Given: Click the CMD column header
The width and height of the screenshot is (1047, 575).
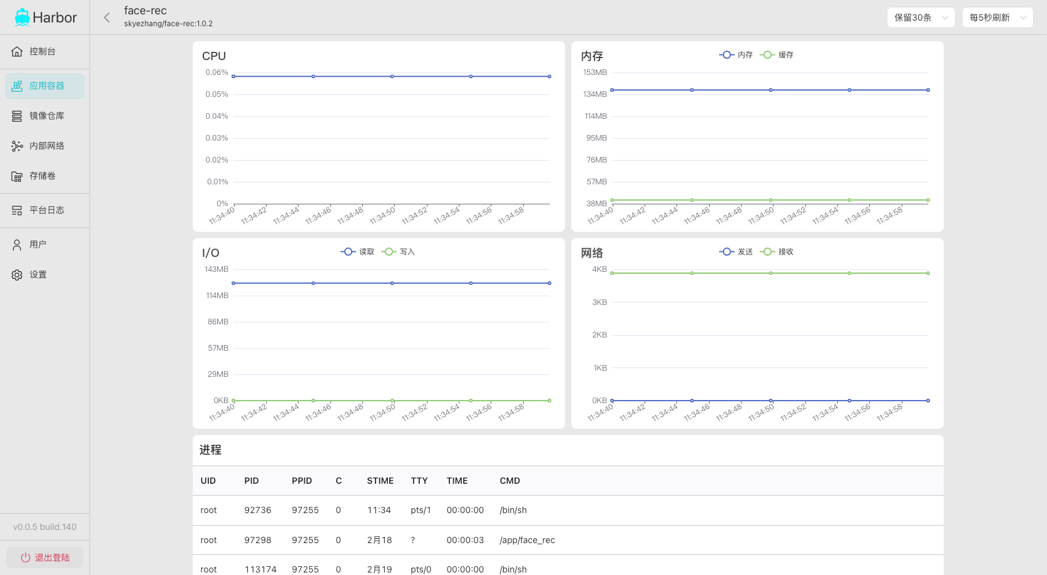Looking at the screenshot, I should (510, 481).
